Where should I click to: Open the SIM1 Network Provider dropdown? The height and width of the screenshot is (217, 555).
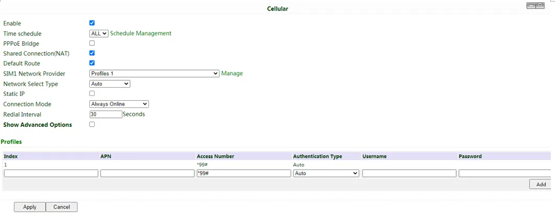coord(154,74)
